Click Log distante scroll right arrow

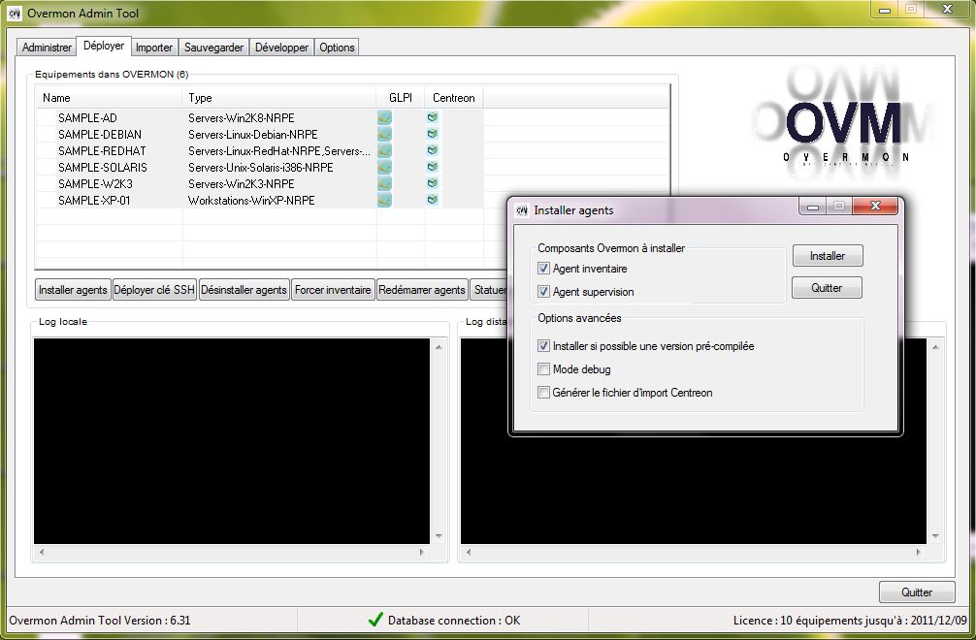click(x=919, y=552)
